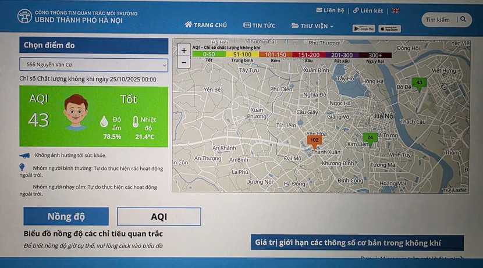Viewport: 483px width, 268px height.
Task: Select the green 43 AQI map marker
Action: tap(419, 83)
